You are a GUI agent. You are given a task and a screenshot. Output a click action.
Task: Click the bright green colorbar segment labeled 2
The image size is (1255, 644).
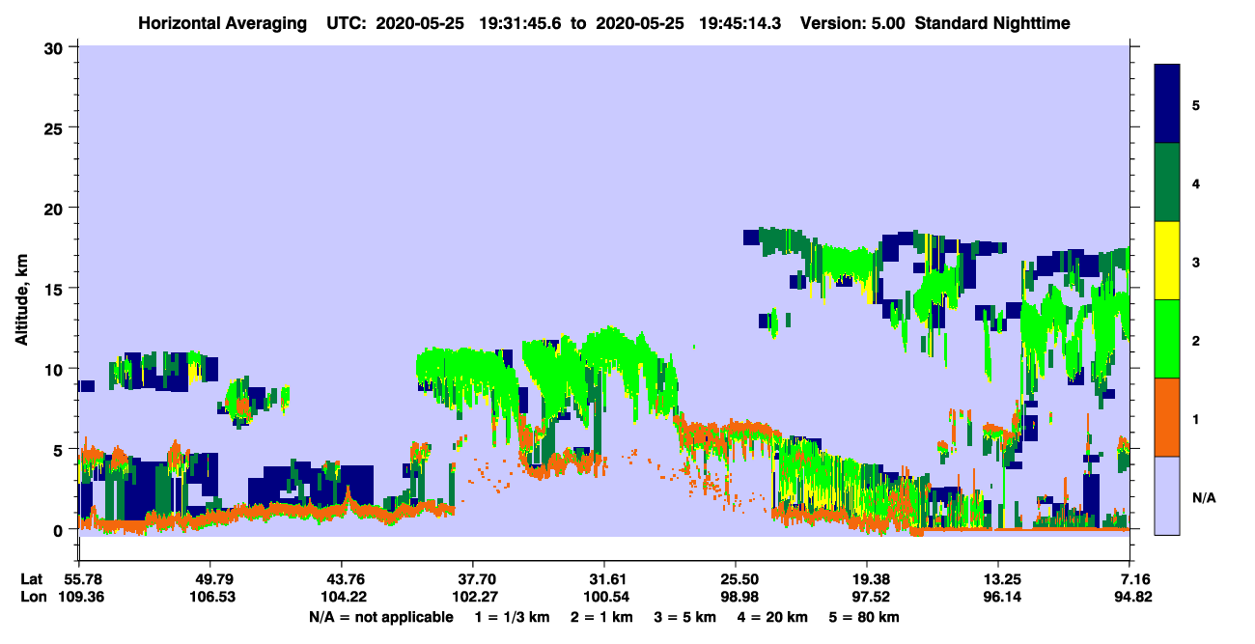point(1167,339)
